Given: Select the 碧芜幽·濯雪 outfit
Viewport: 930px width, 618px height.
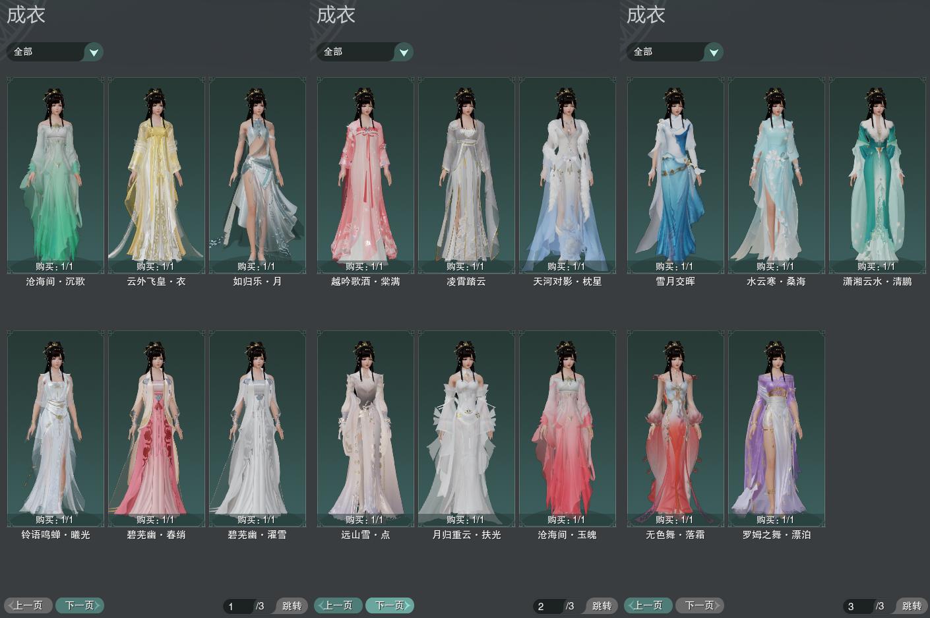Looking at the screenshot, I should (257, 429).
